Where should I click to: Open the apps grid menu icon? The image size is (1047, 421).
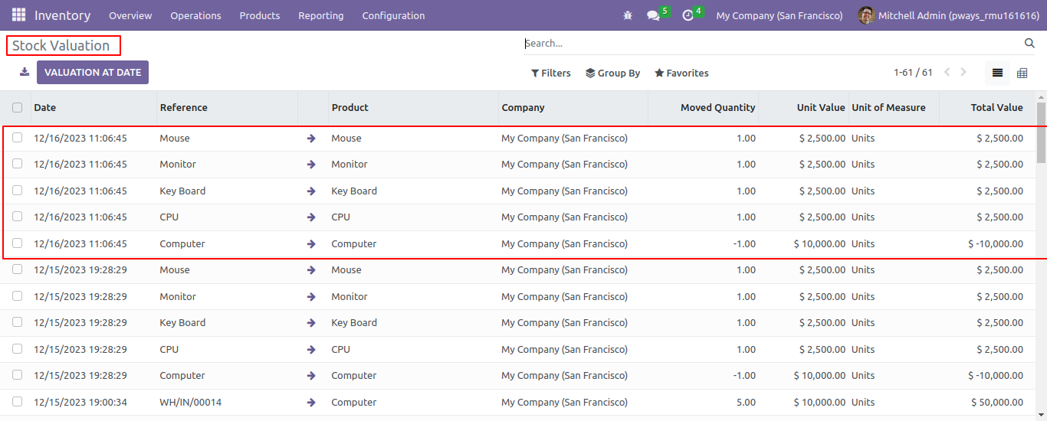point(18,15)
